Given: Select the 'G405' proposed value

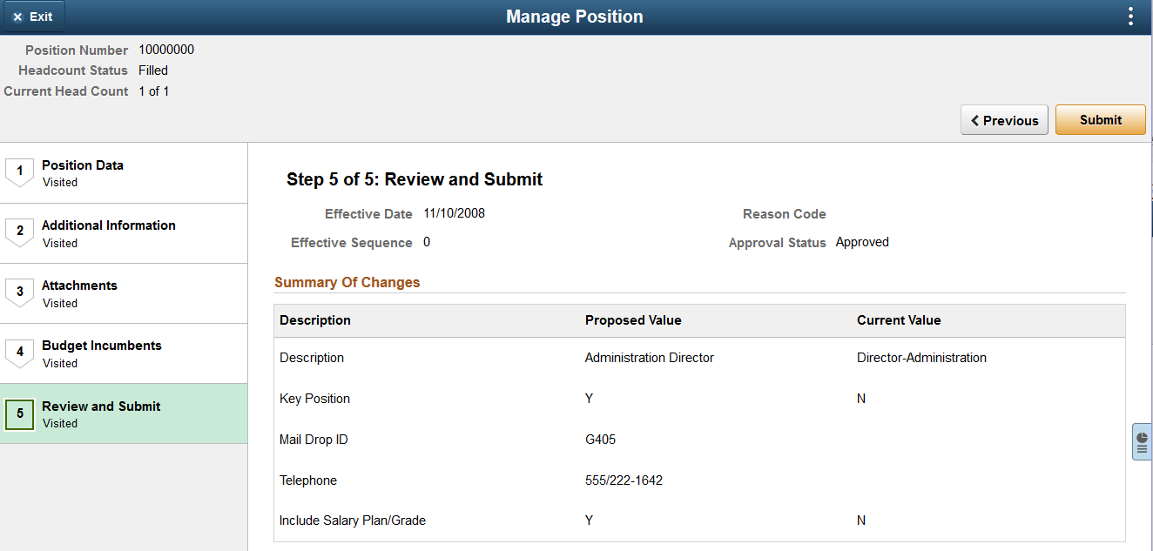Looking at the screenshot, I should click(x=600, y=440).
